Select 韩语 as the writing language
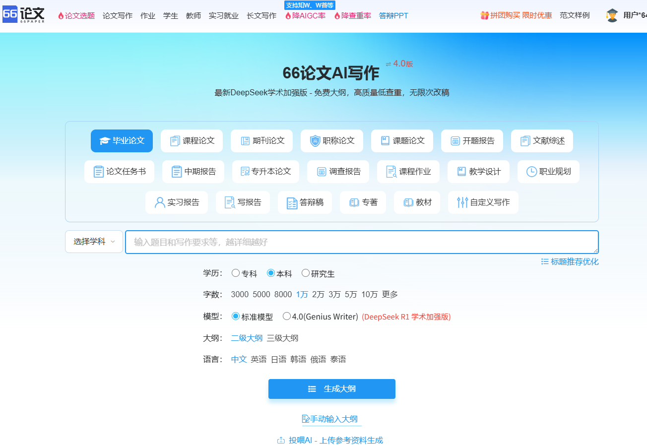This screenshot has height=447, width=647. [298, 359]
